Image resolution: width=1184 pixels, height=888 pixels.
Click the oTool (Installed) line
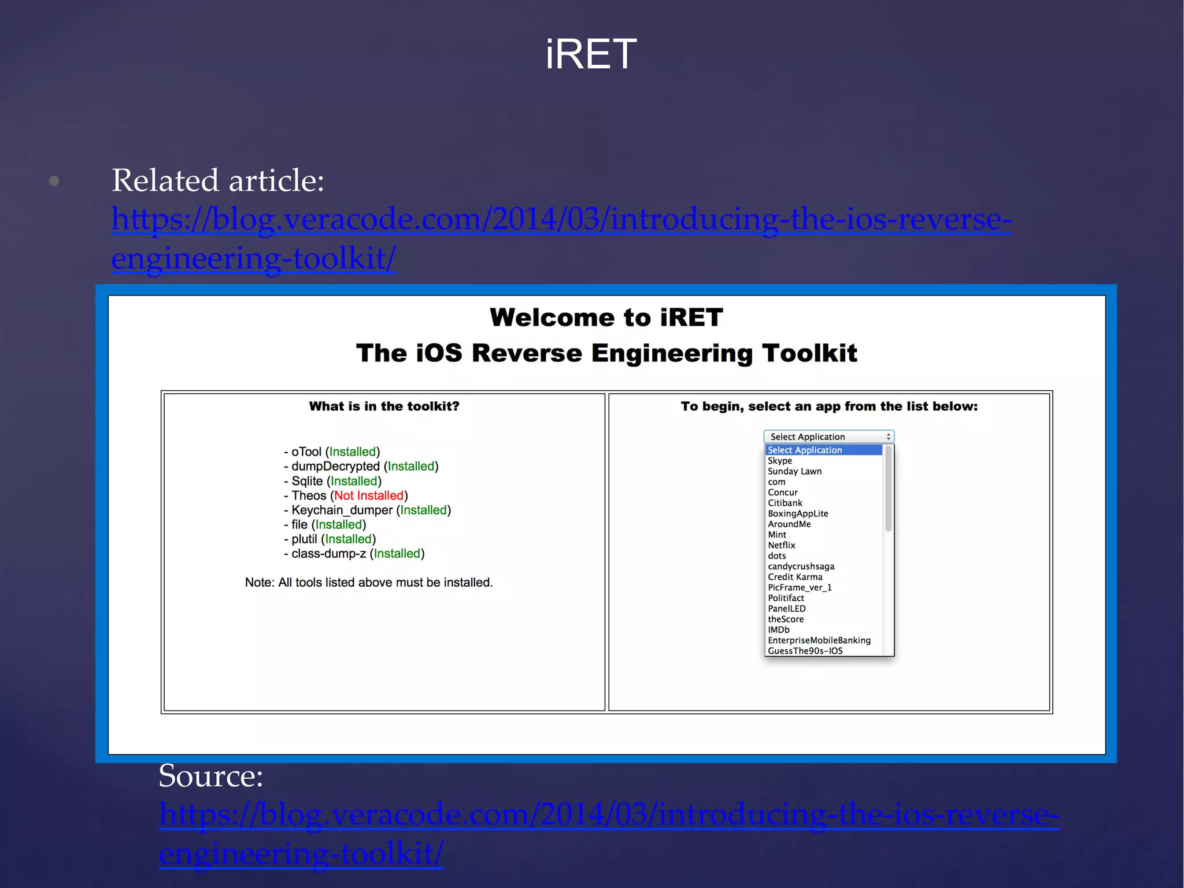332,452
